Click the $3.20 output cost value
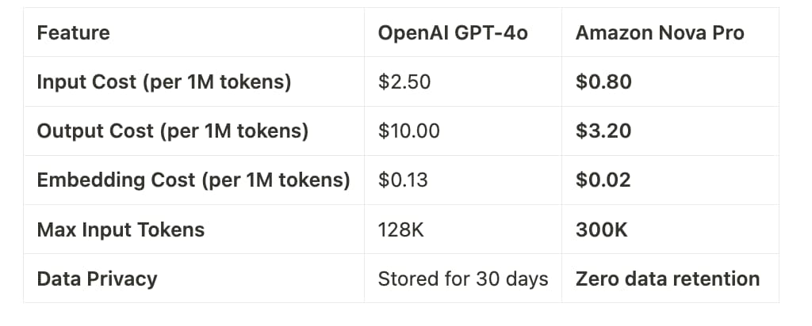 603,131
